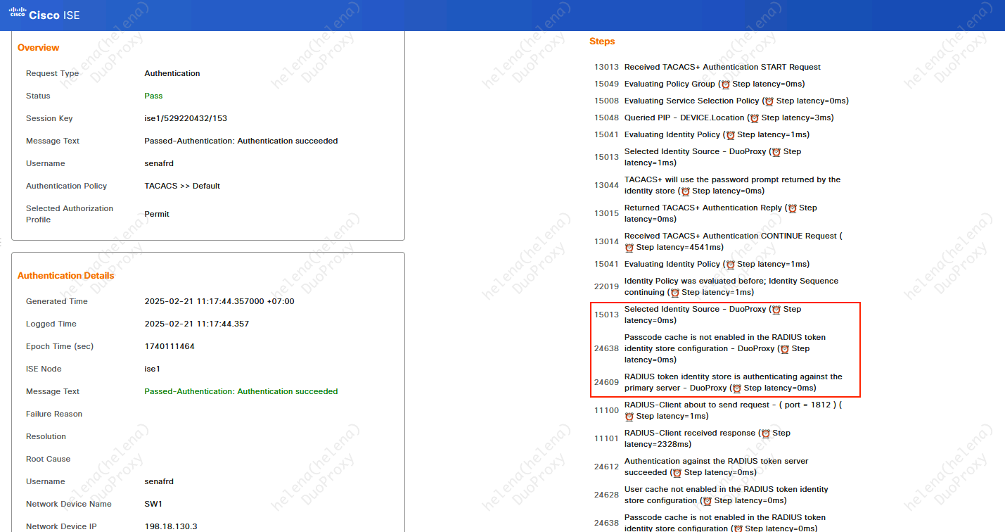Click clock icon in step 24612 authentication succeeded
Screen dimensions: 1005x532
pos(677,473)
